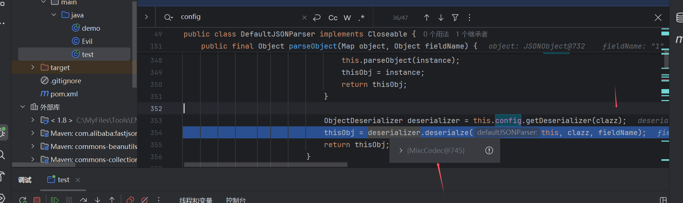Click the project tree horizontal scrollbar

44,165
